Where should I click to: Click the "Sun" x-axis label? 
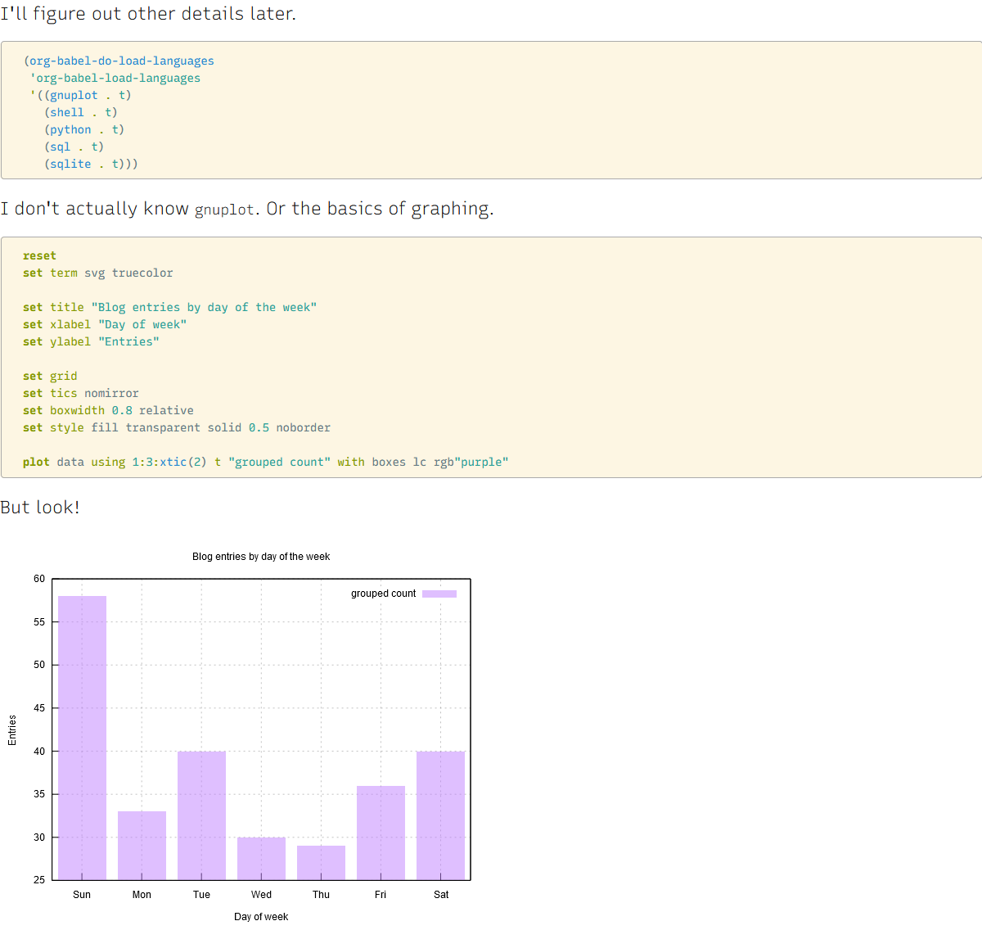pyautogui.click(x=82, y=895)
